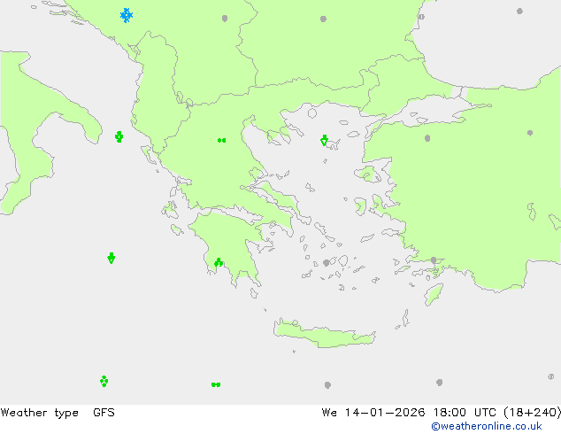The width and height of the screenshot is (561, 434).
Task: Click the grey dot in northwestern Turkey
Action: [x=427, y=138]
